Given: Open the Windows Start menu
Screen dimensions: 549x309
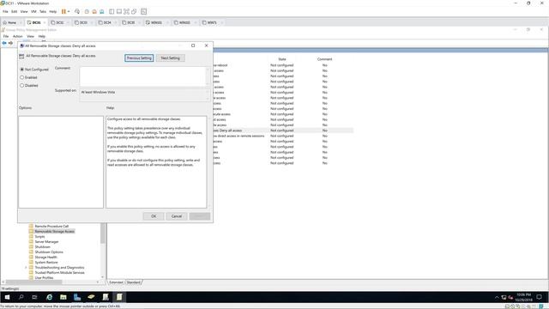Looking at the screenshot, I should 7,297.
